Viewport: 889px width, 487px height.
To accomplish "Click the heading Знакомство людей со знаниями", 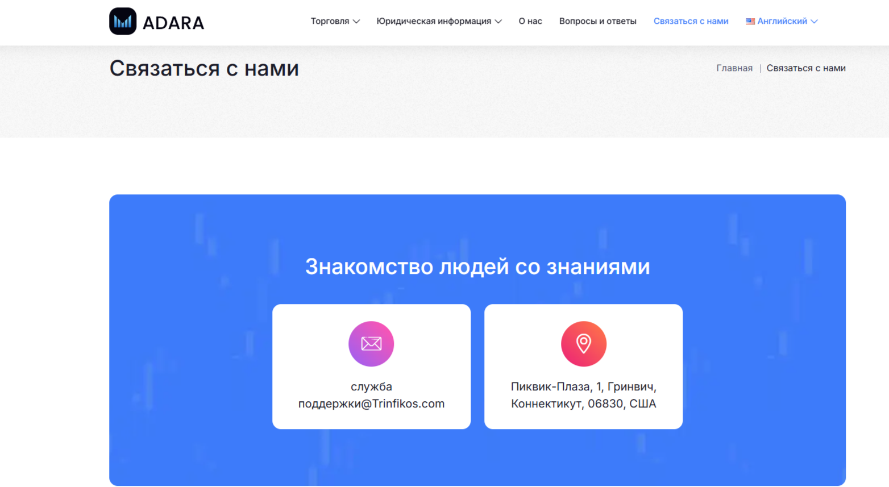I will click(478, 266).
